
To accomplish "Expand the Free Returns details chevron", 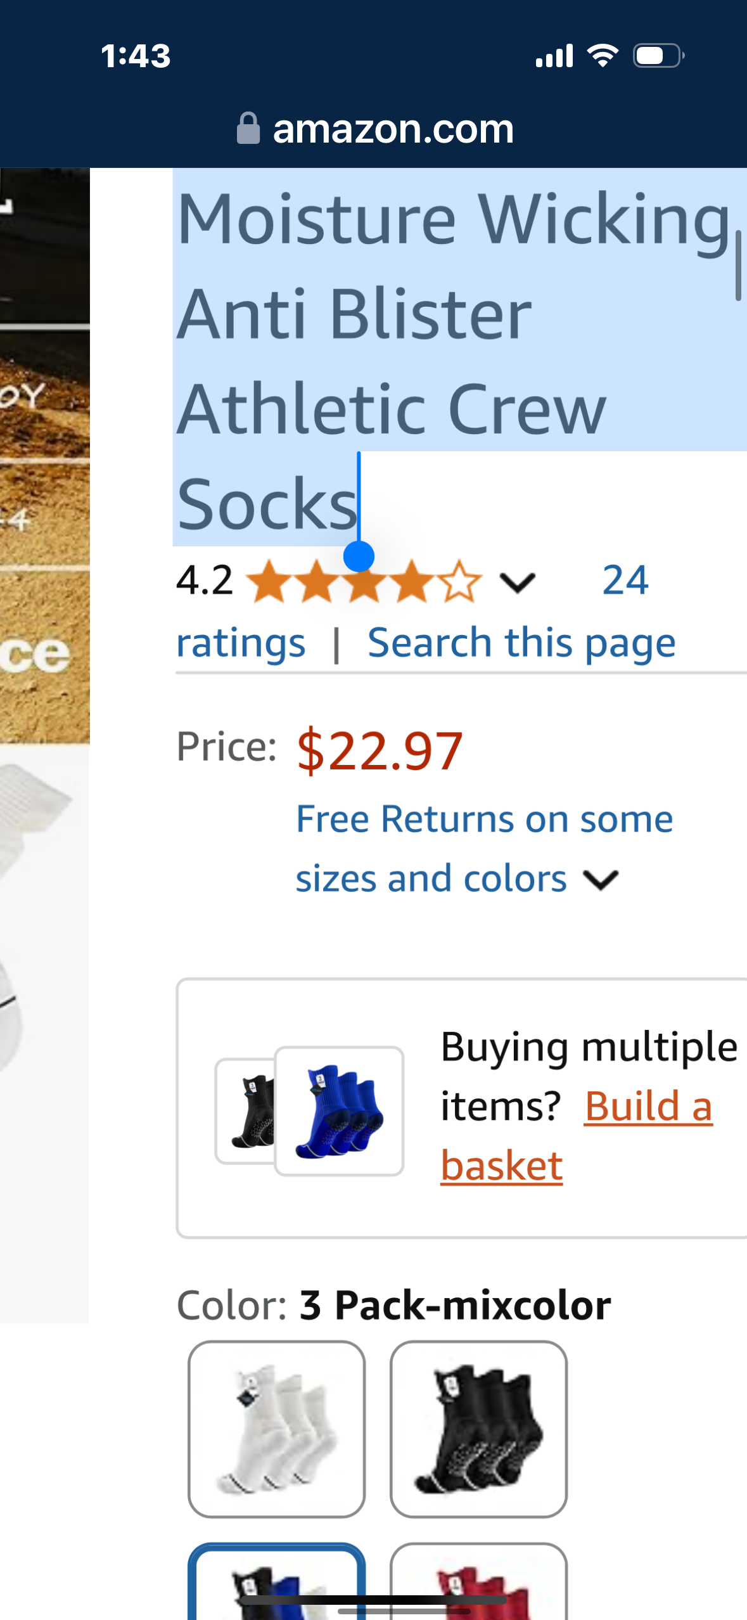I will click(x=600, y=880).
